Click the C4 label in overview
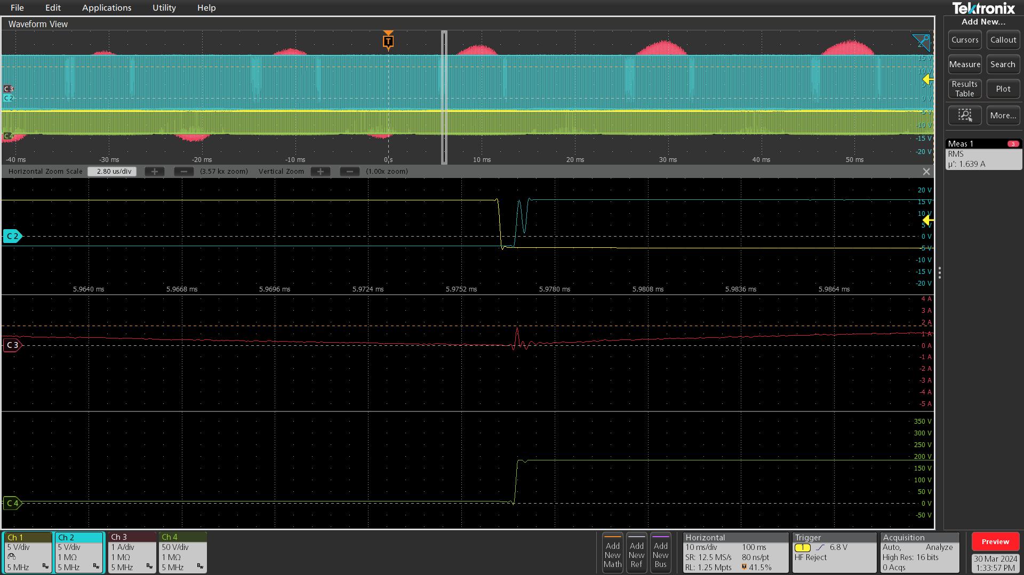This screenshot has height=575, width=1024. tap(8, 136)
